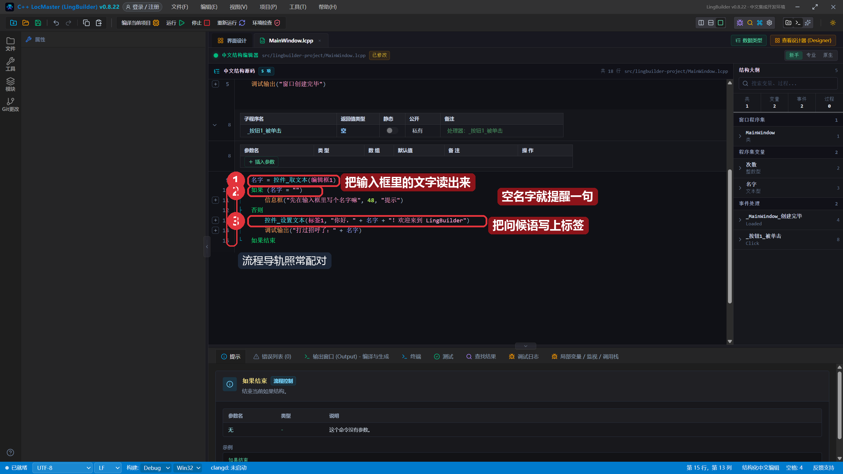The height and width of the screenshot is (474, 843).
Task: Switch to 界面设计 tab
Action: click(x=232, y=40)
